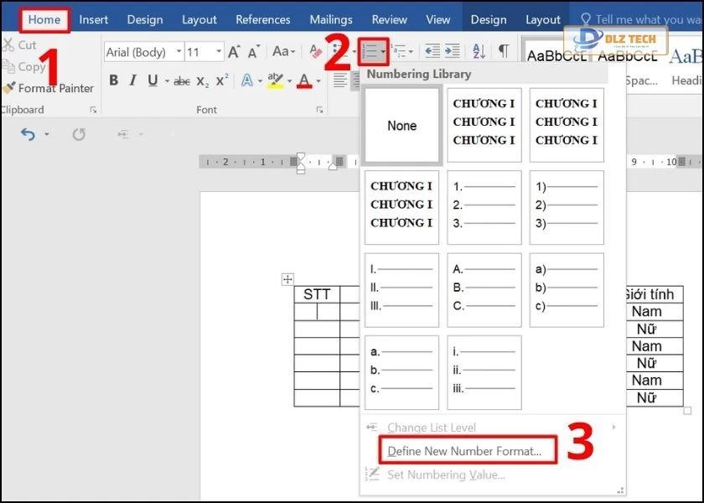Toggle bold formatting

112,81
